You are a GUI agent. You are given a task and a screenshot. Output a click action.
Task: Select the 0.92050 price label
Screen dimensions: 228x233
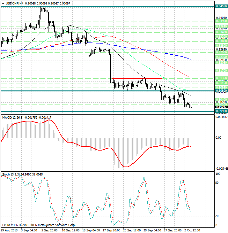pyautogui.click(x=221, y=62)
